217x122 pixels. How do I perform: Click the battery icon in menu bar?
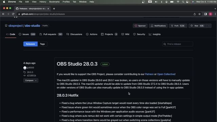click(172, 2)
